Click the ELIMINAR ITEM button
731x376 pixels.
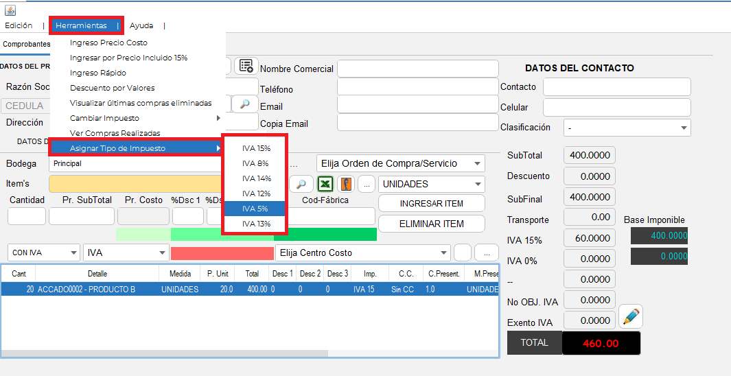coord(431,224)
